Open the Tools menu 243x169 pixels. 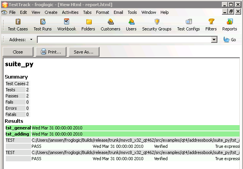pyautogui.click(x=132, y=12)
